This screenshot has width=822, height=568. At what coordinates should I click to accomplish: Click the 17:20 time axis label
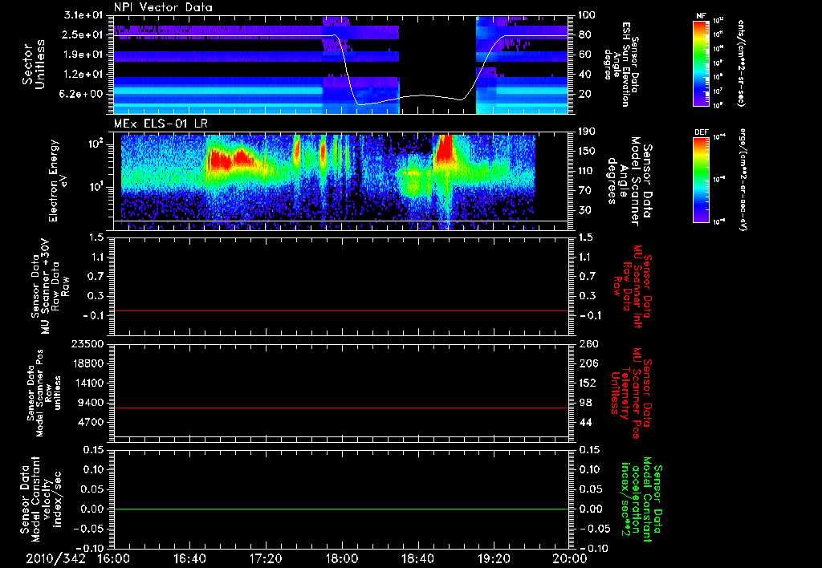pos(266,558)
